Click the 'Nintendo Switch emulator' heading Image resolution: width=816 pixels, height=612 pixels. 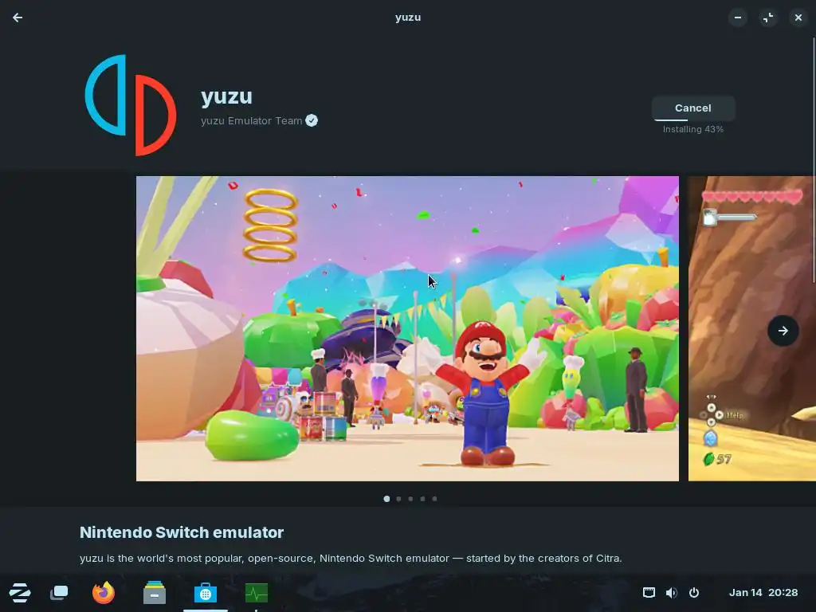(x=182, y=532)
